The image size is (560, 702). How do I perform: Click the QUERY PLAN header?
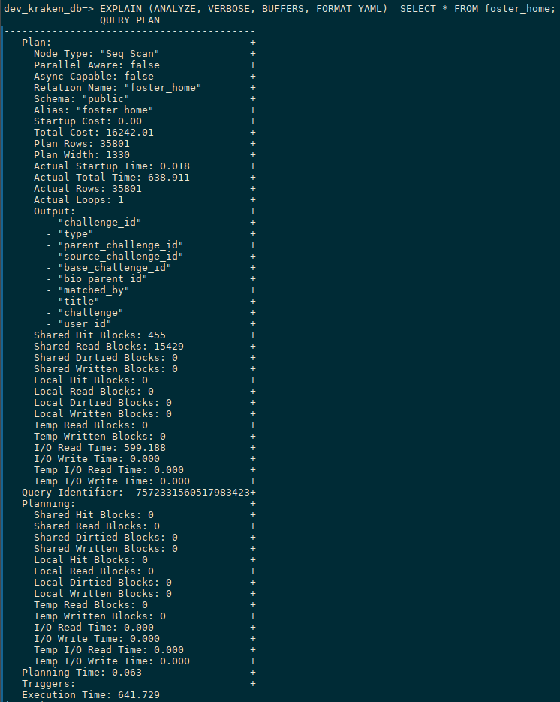(129, 20)
